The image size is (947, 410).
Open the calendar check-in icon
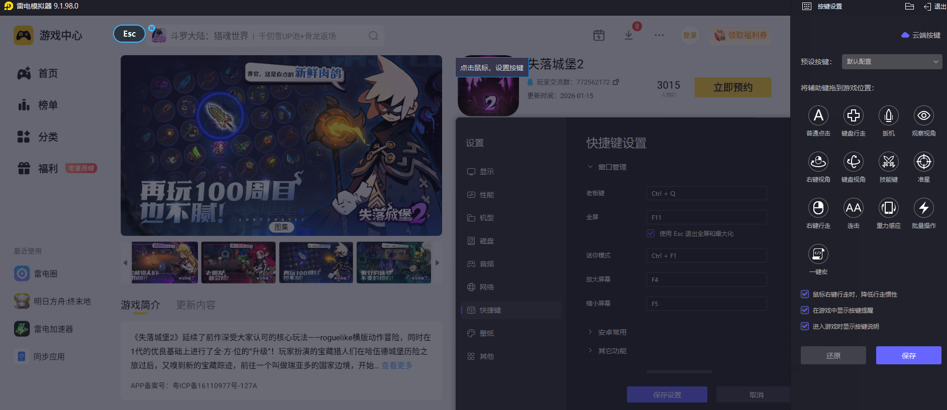[599, 35]
